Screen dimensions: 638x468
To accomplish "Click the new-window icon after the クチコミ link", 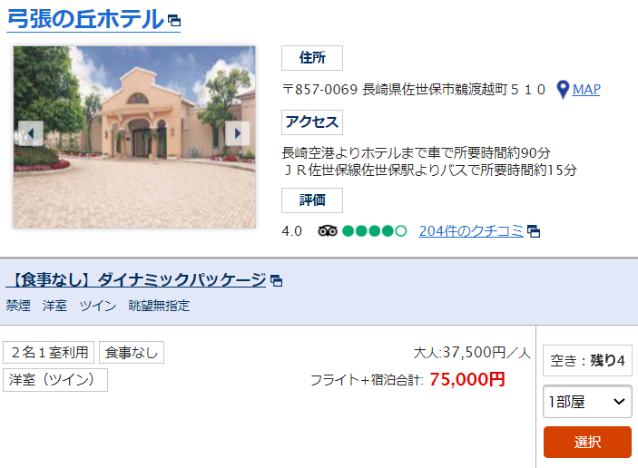I will pyautogui.click(x=534, y=231).
